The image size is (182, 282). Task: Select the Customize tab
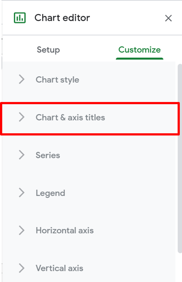point(139,50)
